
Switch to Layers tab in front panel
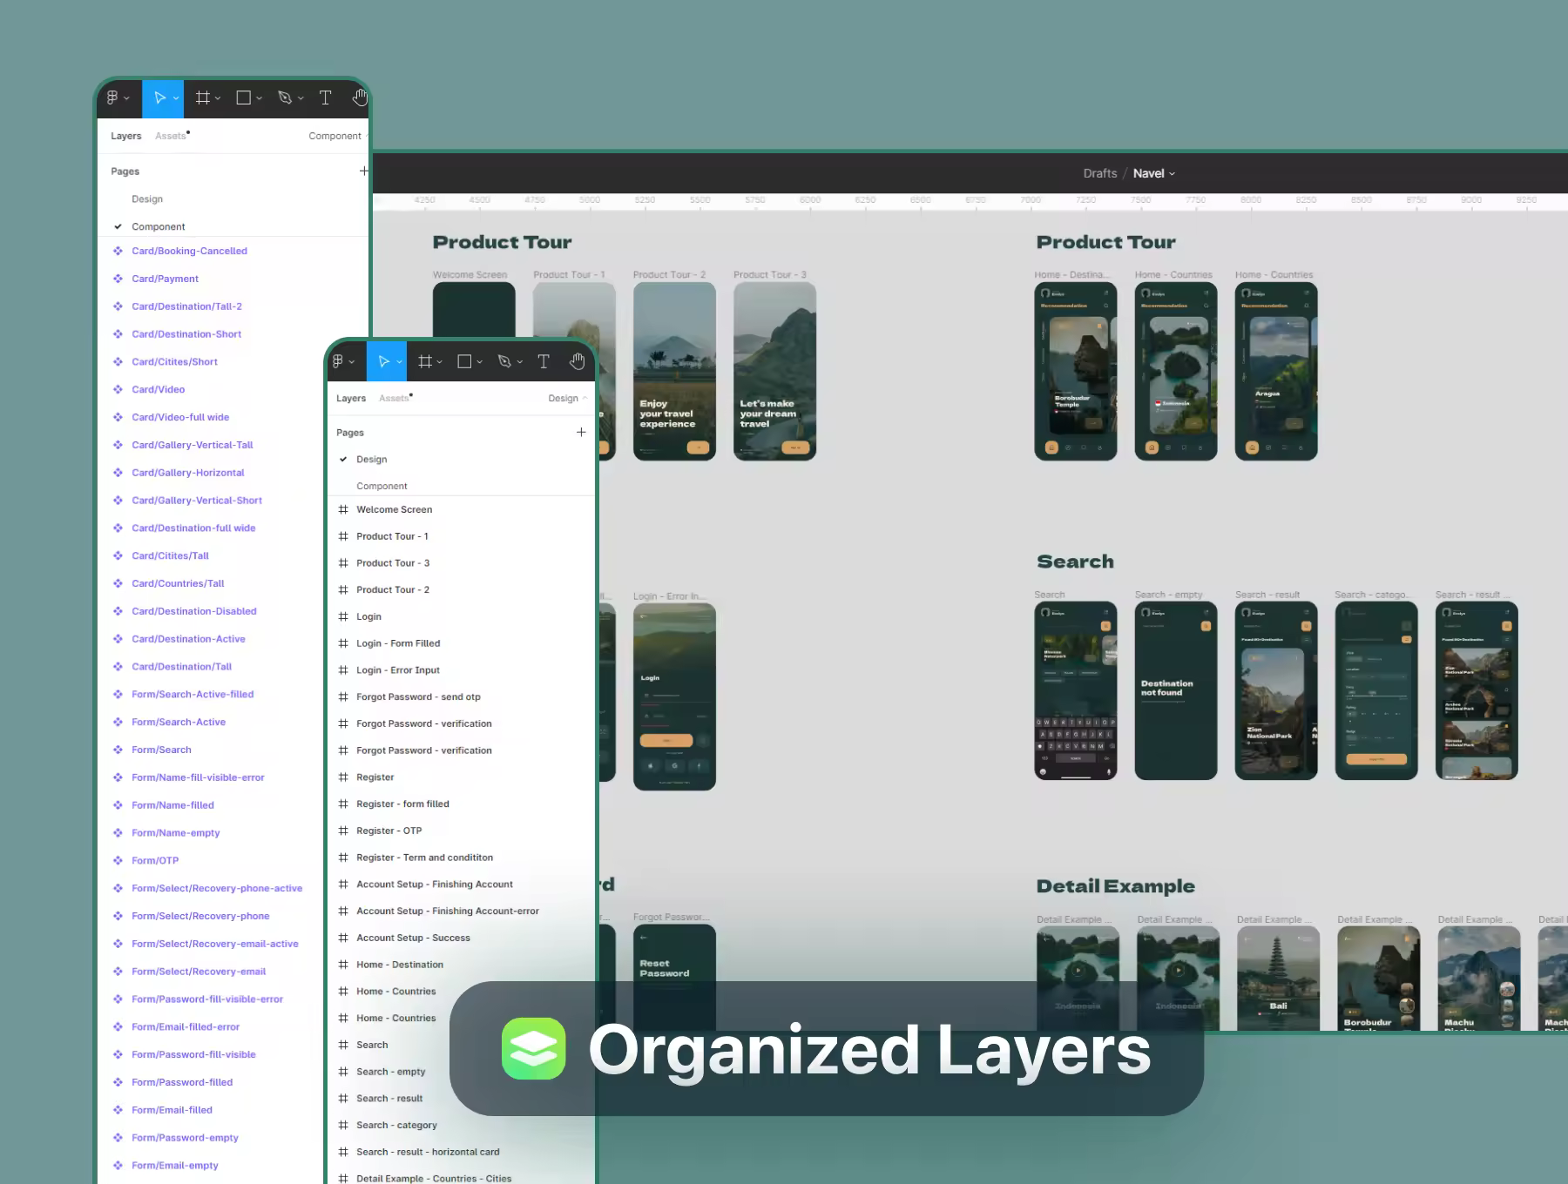(x=351, y=398)
